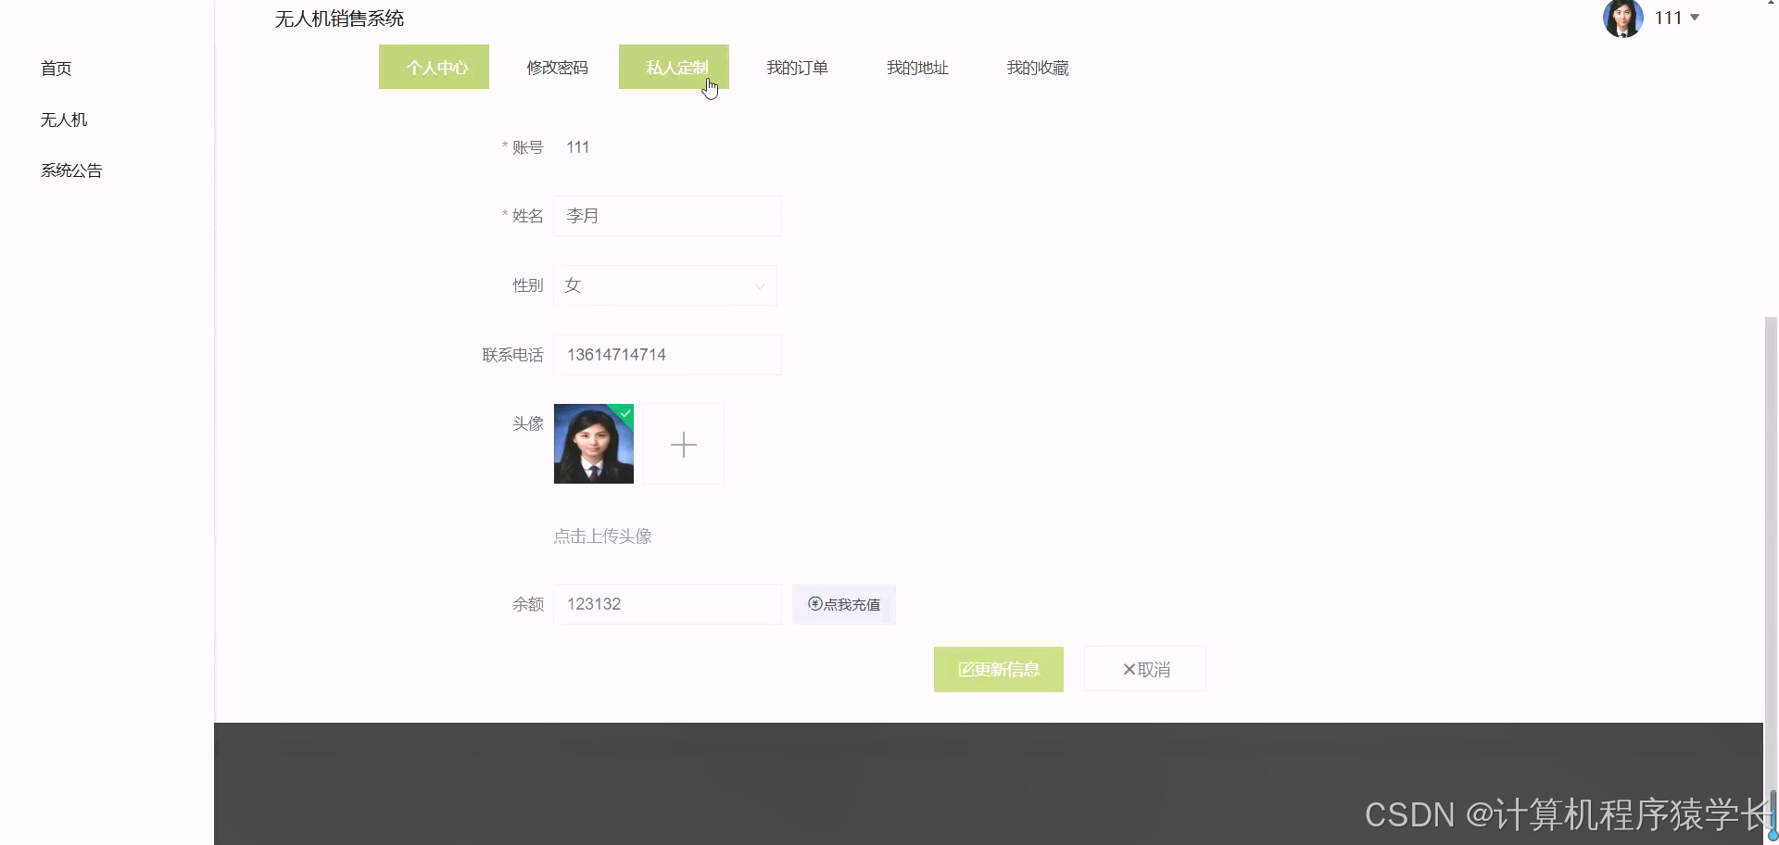Open the 我的收藏 tab

pos(1038,67)
